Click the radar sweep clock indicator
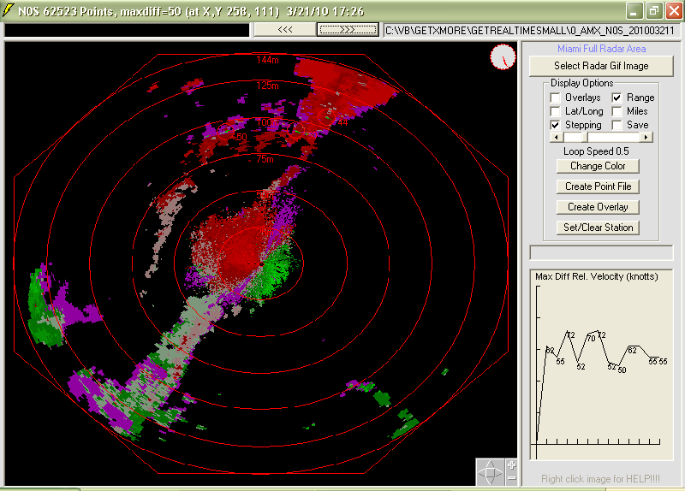This screenshot has height=491, width=685. pyautogui.click(x=503, y=57)
